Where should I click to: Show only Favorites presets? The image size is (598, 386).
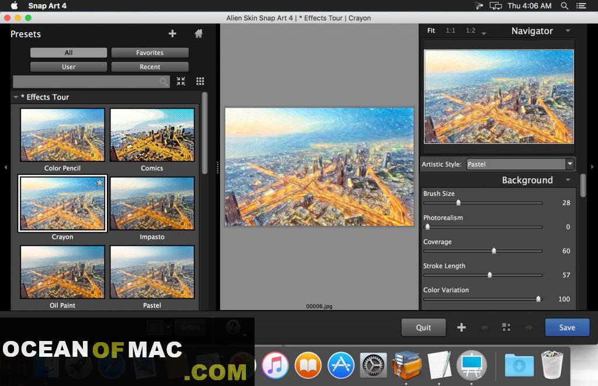(x=150, y=53)
